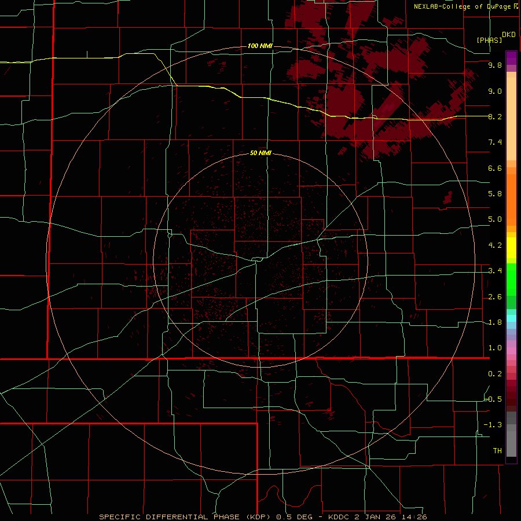The width and height of the screenshot is (521, 521).
Task: Select the 9.8 value on color scale
Action: point(495,65)
